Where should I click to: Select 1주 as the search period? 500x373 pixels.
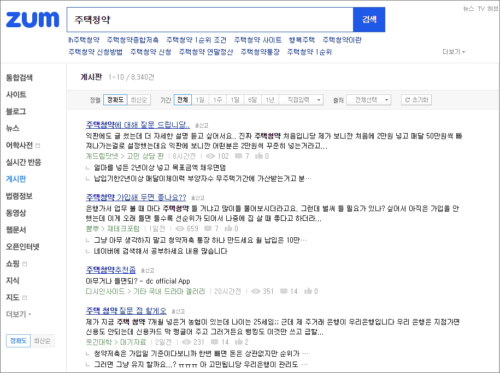click(216, 100)
